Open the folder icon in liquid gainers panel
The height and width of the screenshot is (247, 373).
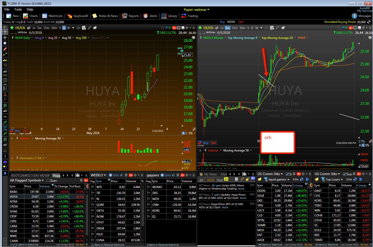[259, 179]
